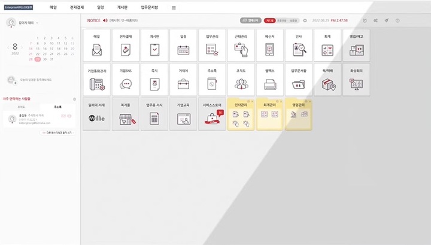Close the 회계관리 folder with its X
This screenshot has height=245, width=431.
pyautogui.click(x=281, y=101)
